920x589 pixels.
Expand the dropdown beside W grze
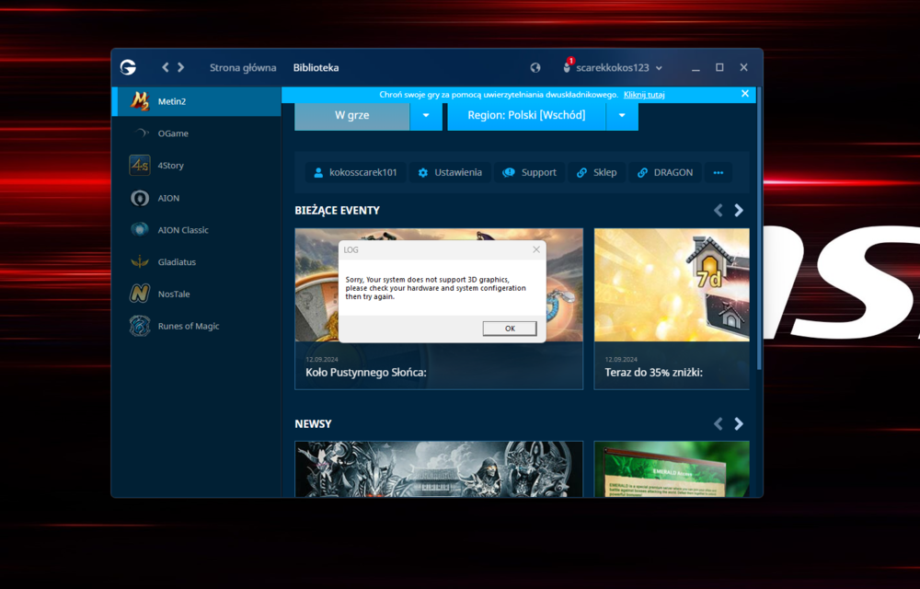(x=426, y=116)
